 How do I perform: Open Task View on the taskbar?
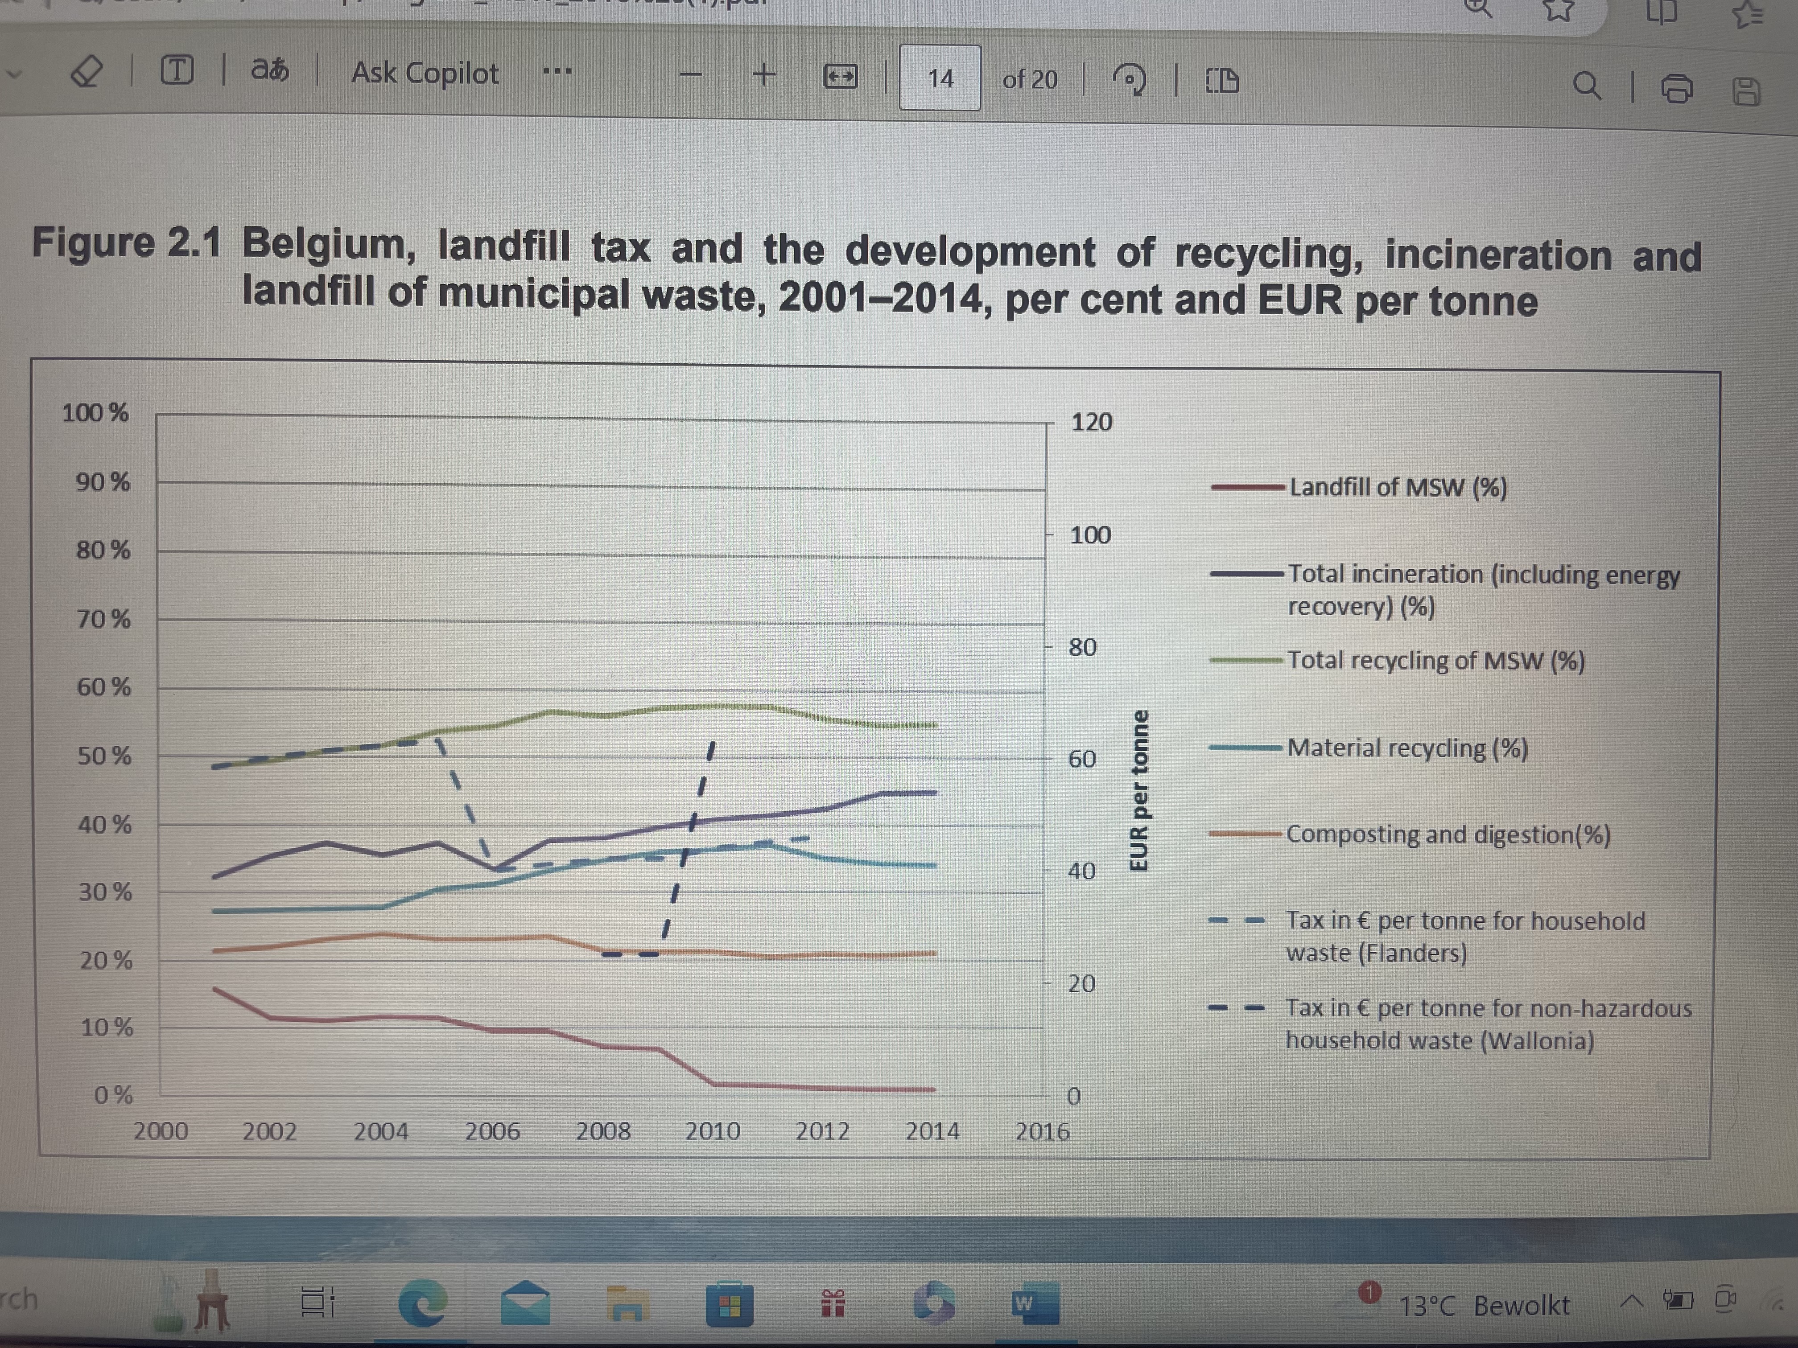[x=317, y=1302]
